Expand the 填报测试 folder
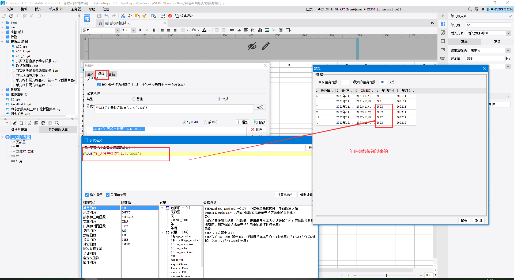 coord(2,32)
